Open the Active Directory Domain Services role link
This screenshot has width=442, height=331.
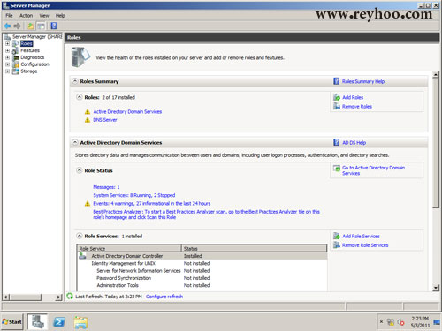[127, 112]
